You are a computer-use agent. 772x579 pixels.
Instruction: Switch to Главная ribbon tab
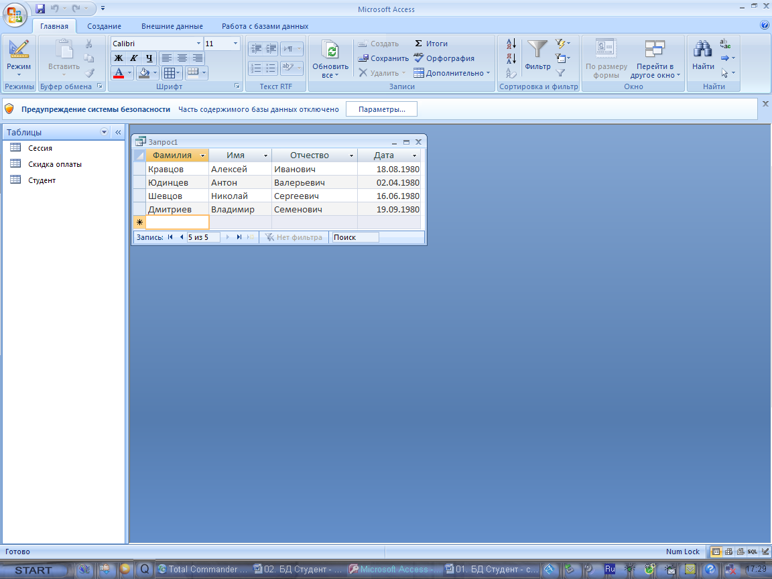[54, 26]
